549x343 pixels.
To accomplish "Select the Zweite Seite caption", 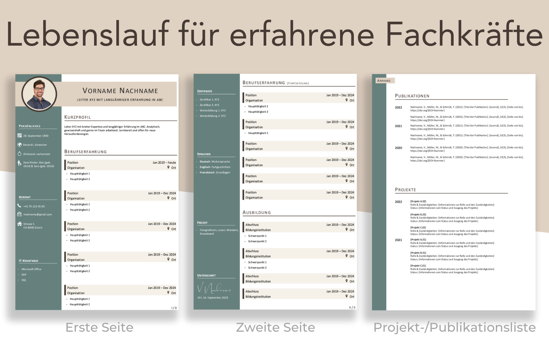I will click(275, 327).
